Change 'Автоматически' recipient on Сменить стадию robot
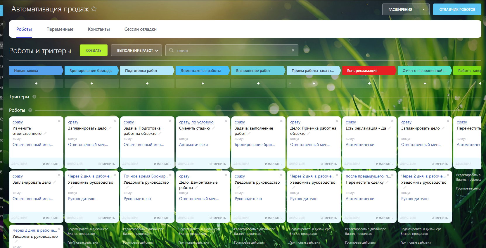Image resolution: width=486 pixels, height=248 pixels. pos(193,144)
